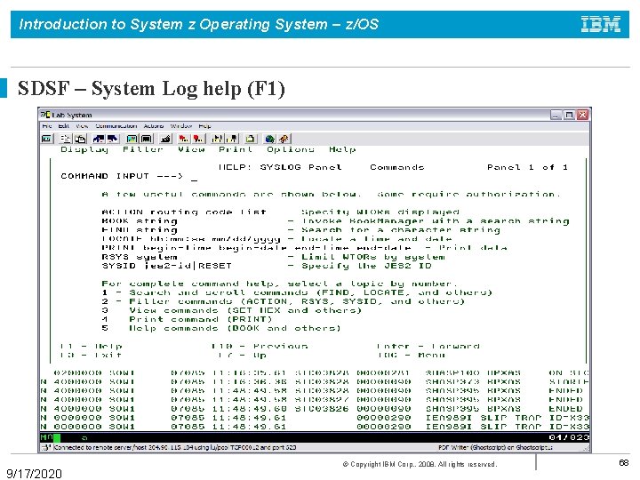Viewport: 640px width, 480px height.
Task: Minimize the Lab System window
Action: click(556, 115)
